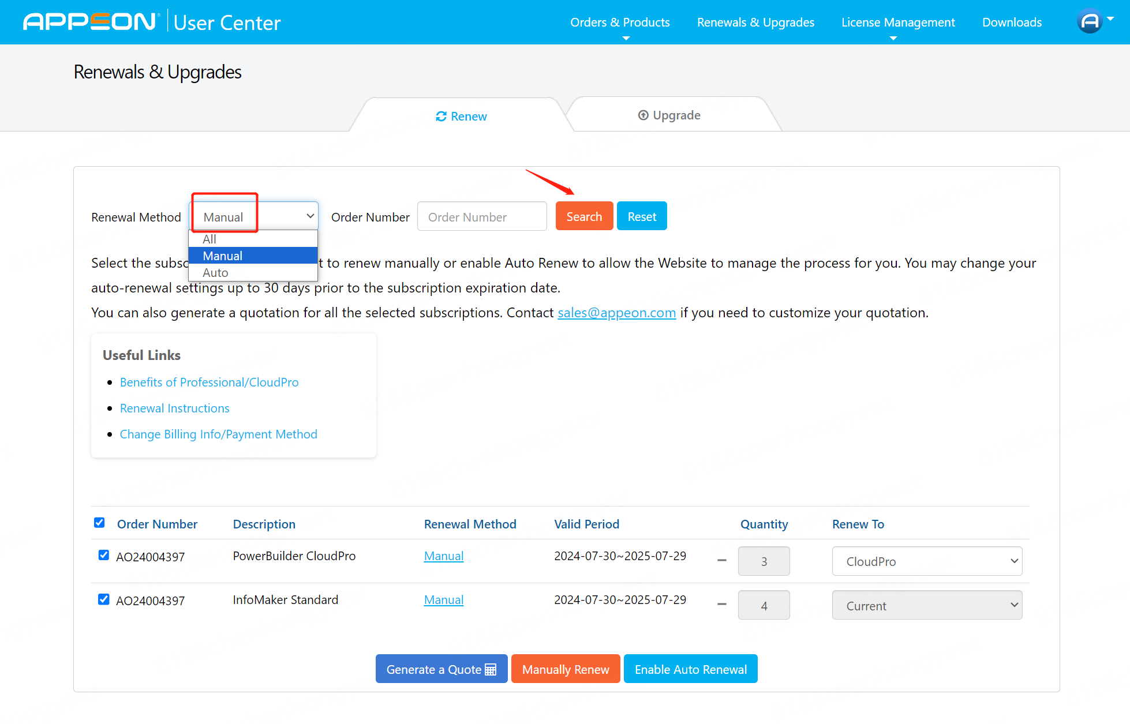
Task: Click the Manually Renew button
Action: [566, 669]
